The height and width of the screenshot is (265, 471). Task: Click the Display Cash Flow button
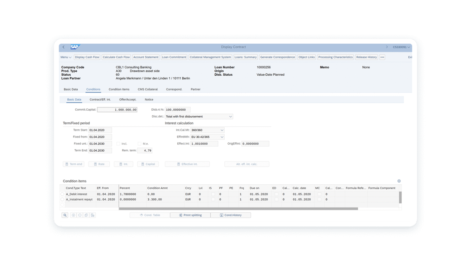[x=87, y=57]
